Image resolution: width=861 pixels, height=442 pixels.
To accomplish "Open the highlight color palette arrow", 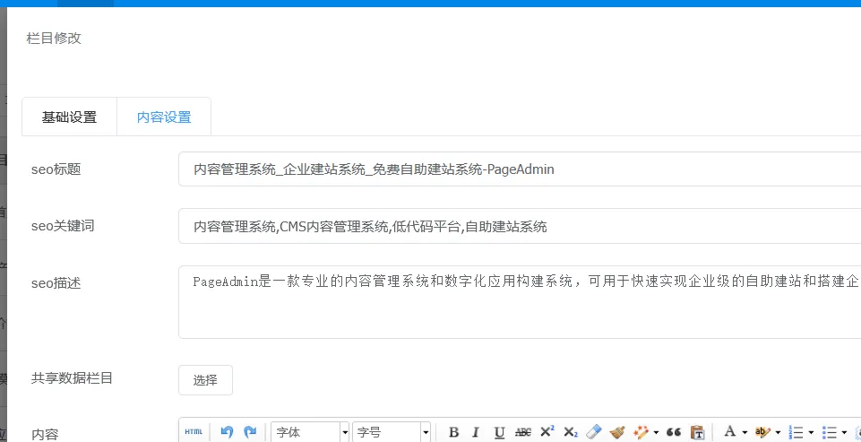I will pos(778,433).
